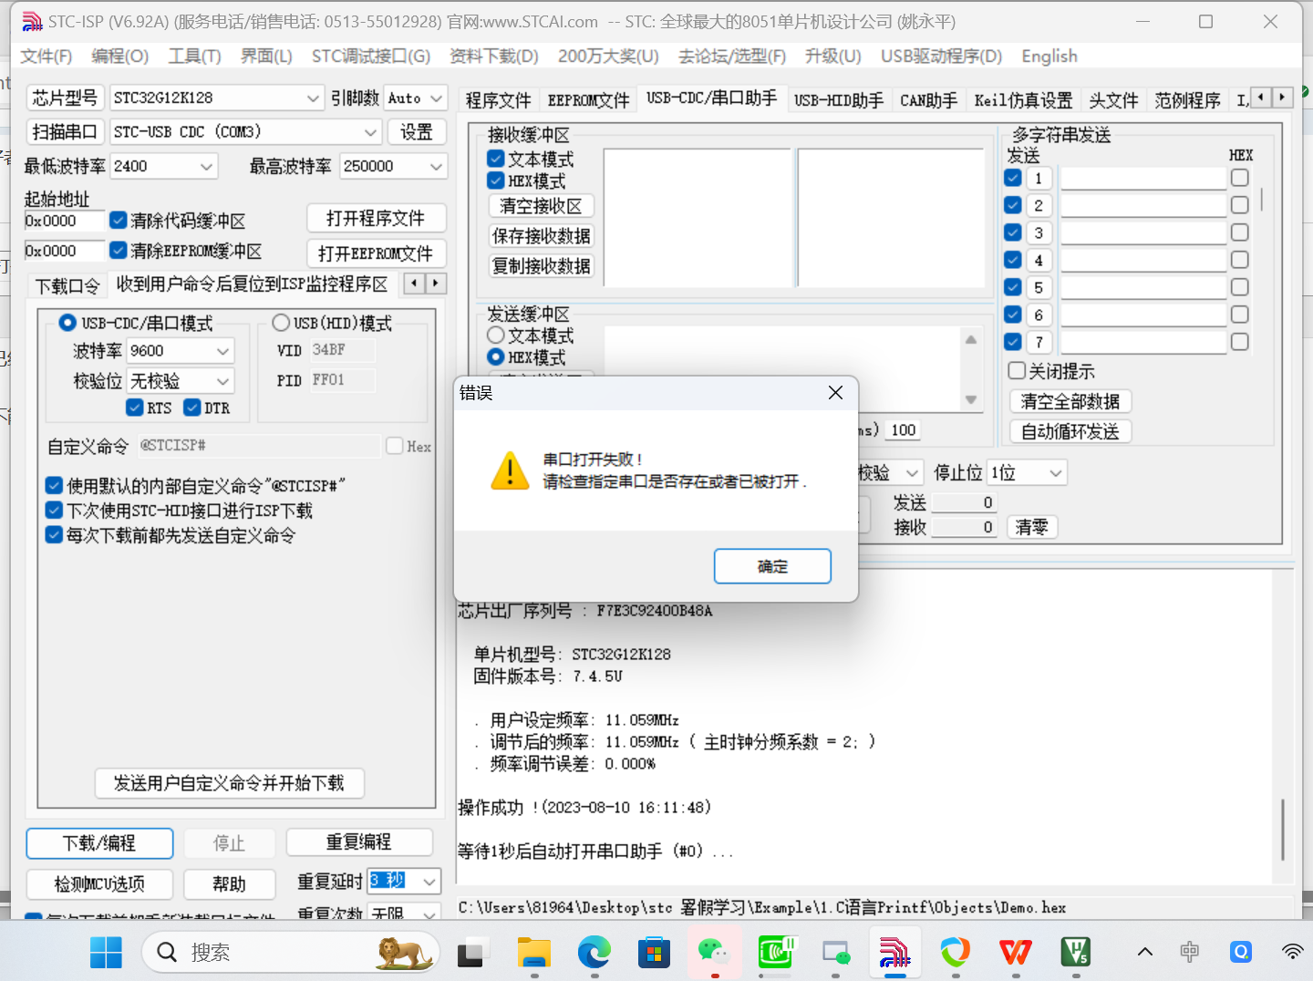Viewport: 1313px width, 981px height.
Task: Toggle 每次下载前都先发送自定义命令 checkbox
Action: (x=55, y=535)
